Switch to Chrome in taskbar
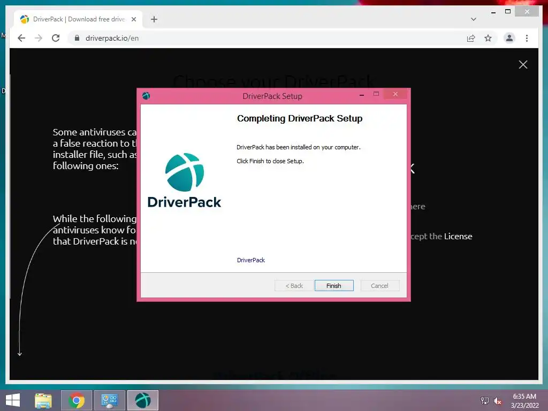This screenshot has height=411, width=548. pyautogui.click(x=77, y=400)
